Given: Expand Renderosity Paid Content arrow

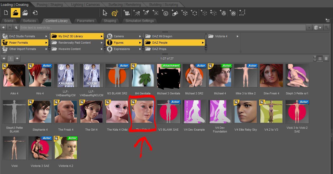Looking at the screenshot, I should [101, 43].
